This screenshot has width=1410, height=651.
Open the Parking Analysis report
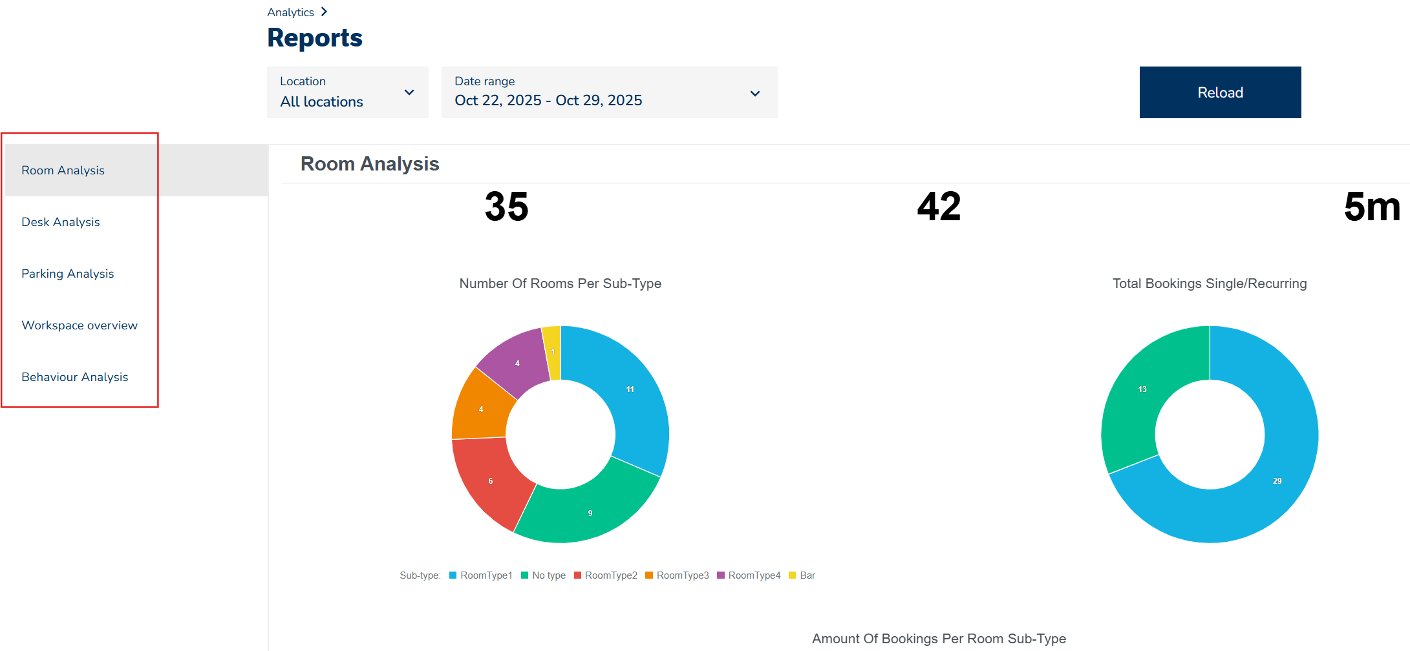tap(67, 274)
